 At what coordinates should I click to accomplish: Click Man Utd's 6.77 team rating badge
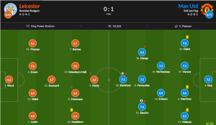click(x=209, y=14)
